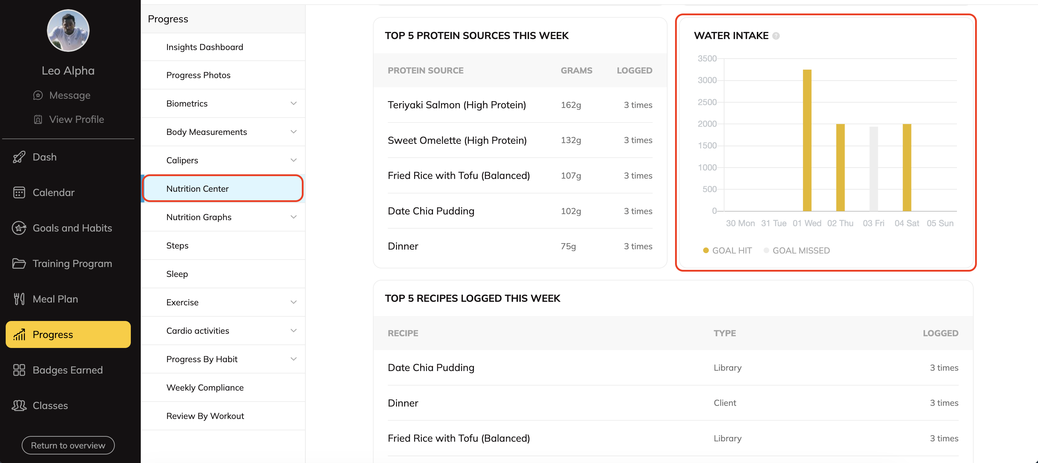Toggle the GOAL HIT legend item
Screen dimensions: 1038x463
pyautogui.click(x=727, y=250)
